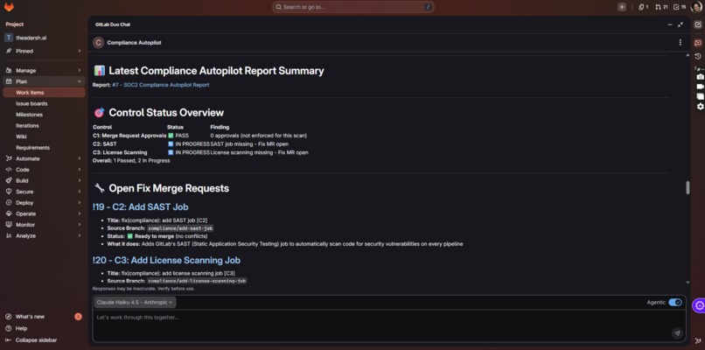This screenshot has height=350, width=705.
Task: Click the camera screenshot icon
Action: click(x=700, y=77)
